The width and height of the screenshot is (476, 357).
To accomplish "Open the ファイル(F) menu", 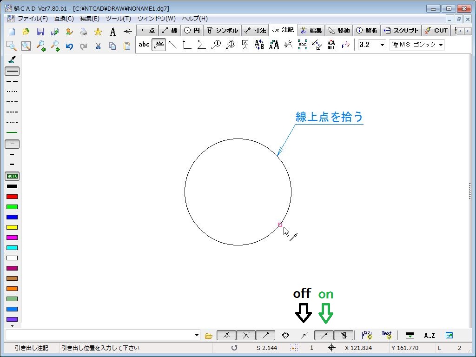I will pos(33,19).
